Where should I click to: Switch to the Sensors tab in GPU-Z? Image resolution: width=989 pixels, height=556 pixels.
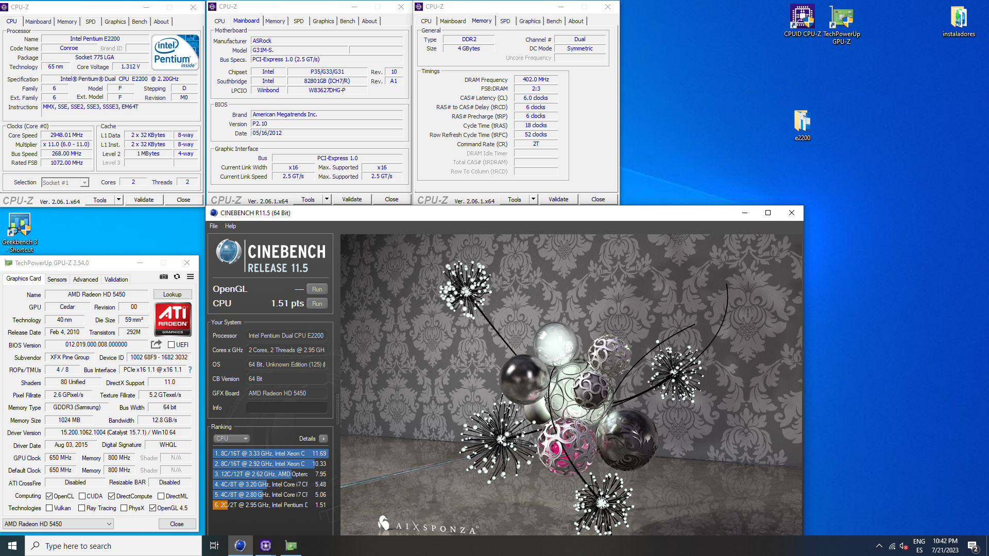tap(57, 279)
